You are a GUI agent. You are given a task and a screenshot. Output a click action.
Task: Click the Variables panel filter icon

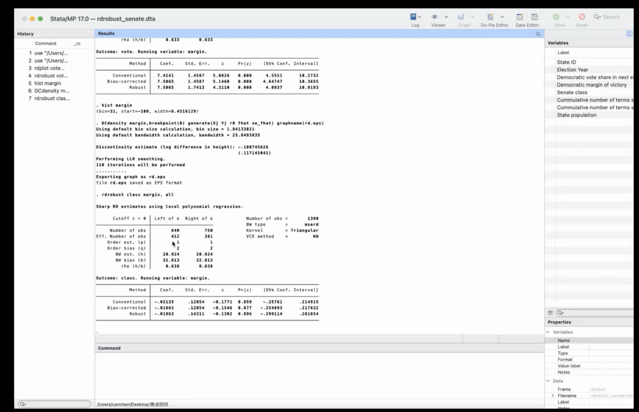pos(550,312)
